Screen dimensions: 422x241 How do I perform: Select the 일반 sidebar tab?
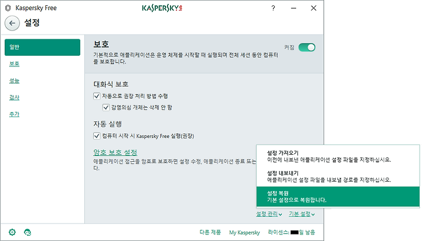tap(43, 47)
